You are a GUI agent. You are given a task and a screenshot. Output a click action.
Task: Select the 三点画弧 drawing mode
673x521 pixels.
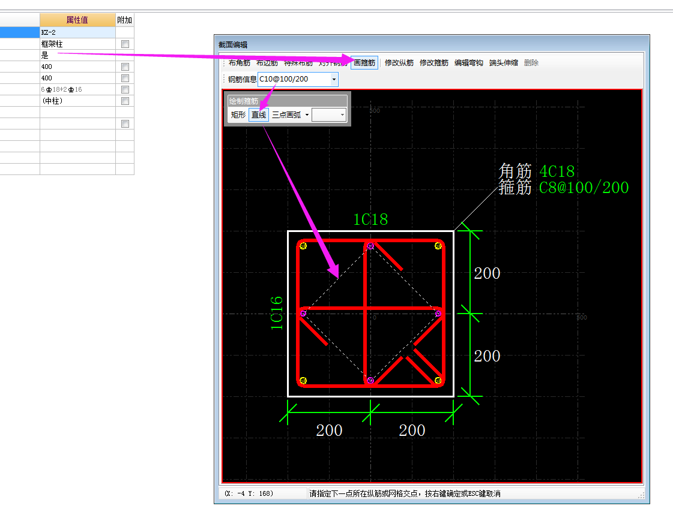tap(286, 115)
